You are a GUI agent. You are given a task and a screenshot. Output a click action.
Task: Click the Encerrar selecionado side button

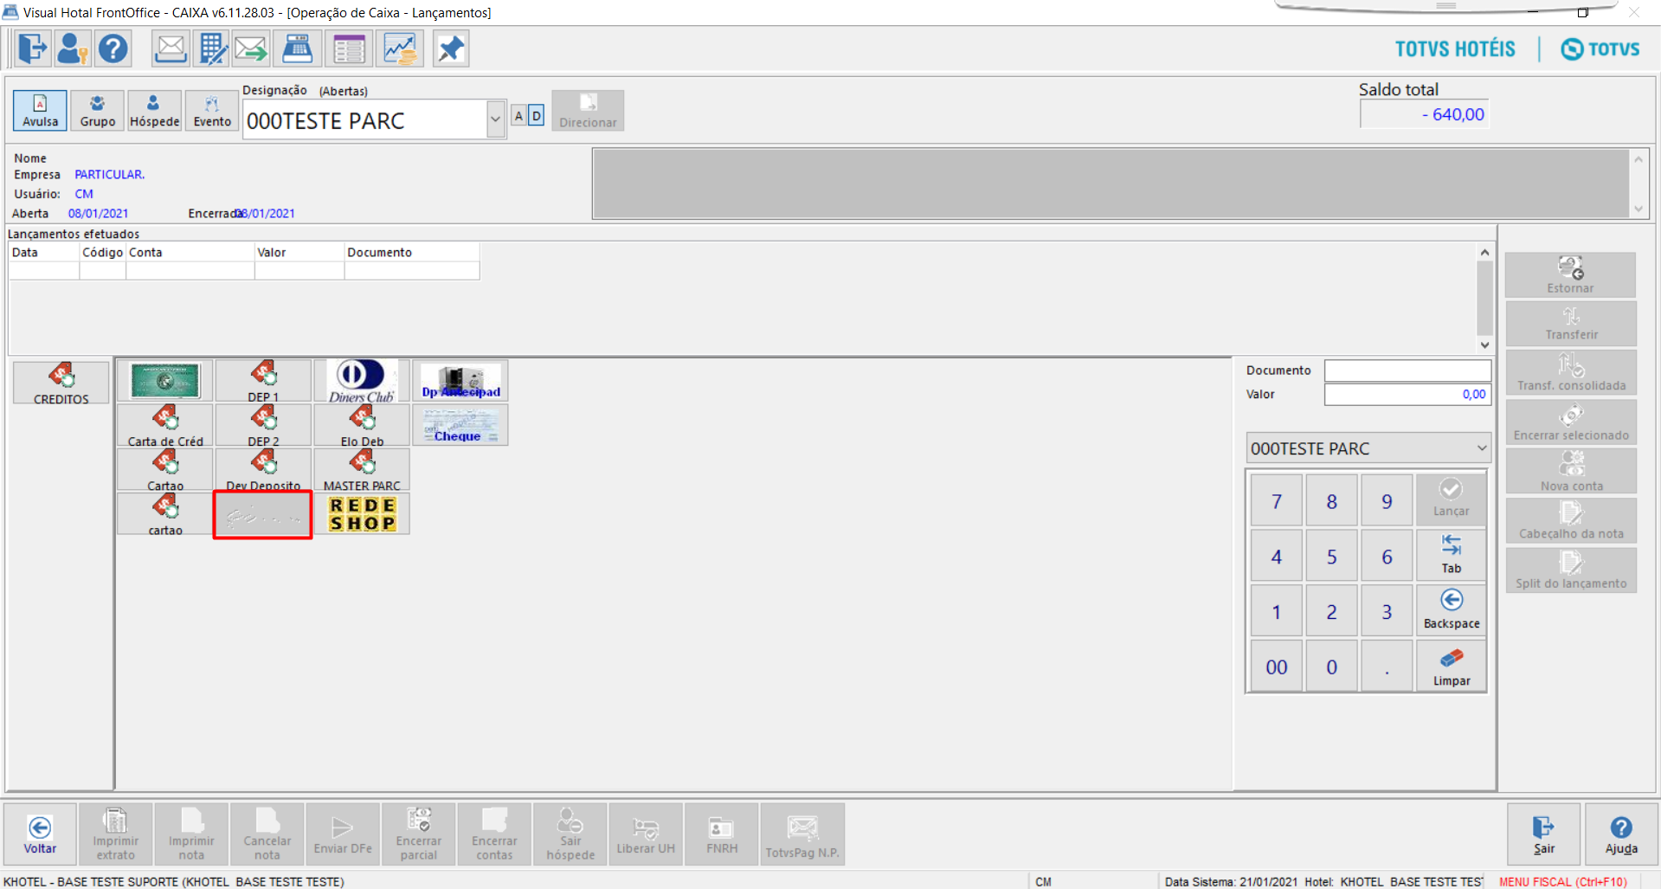[x=1570, y=422]
